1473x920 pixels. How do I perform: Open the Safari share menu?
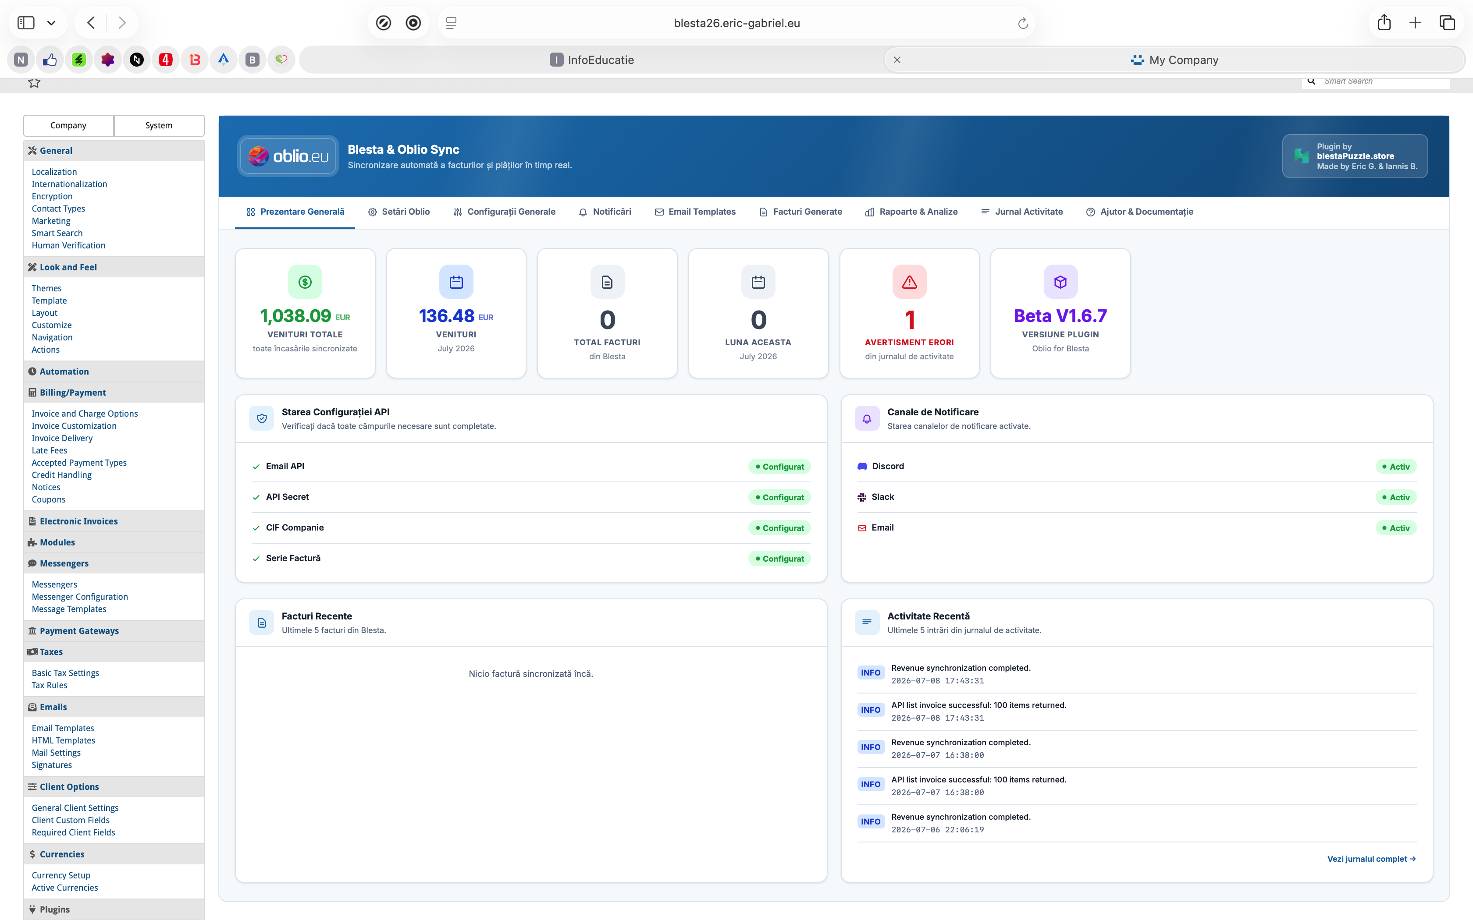point(1384,22)
